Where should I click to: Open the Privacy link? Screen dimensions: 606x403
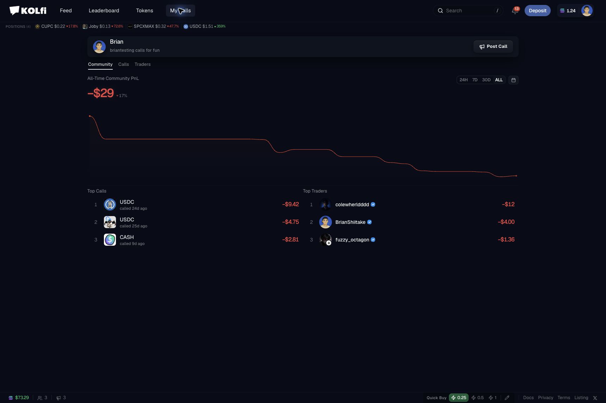pyautogui.click(x=545, y=398)
